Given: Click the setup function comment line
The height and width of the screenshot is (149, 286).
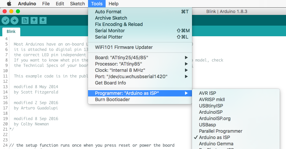Looking at the screenshot, I should 92,145.
